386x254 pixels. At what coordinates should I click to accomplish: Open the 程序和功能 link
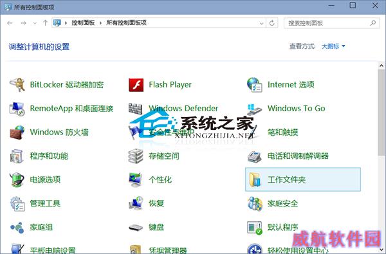tap(49, 156)
